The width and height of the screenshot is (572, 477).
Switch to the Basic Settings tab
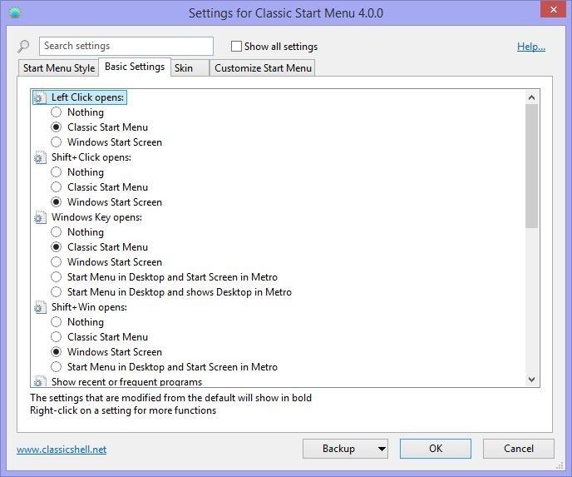135,67
